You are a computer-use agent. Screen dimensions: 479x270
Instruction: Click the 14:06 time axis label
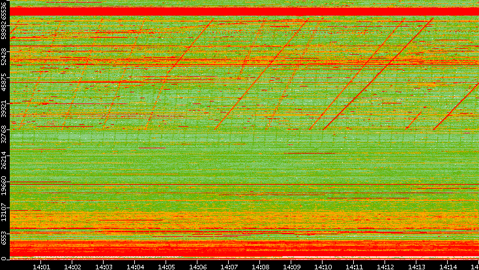[197, 267]
